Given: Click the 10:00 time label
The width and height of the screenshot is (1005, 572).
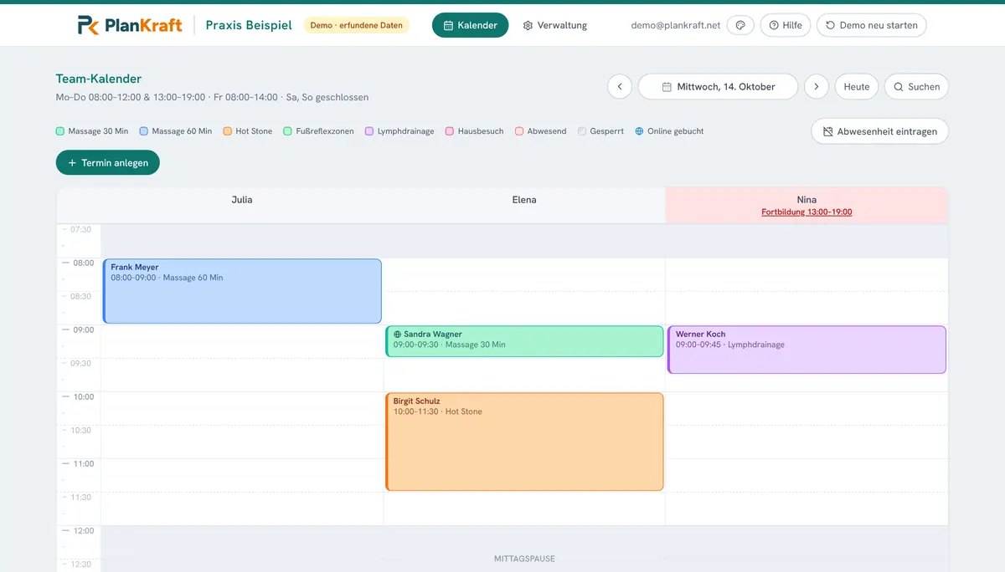Looking at the screenshot, I should point(82,396).
